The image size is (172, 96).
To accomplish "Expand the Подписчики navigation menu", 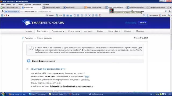I will point(58,31).
